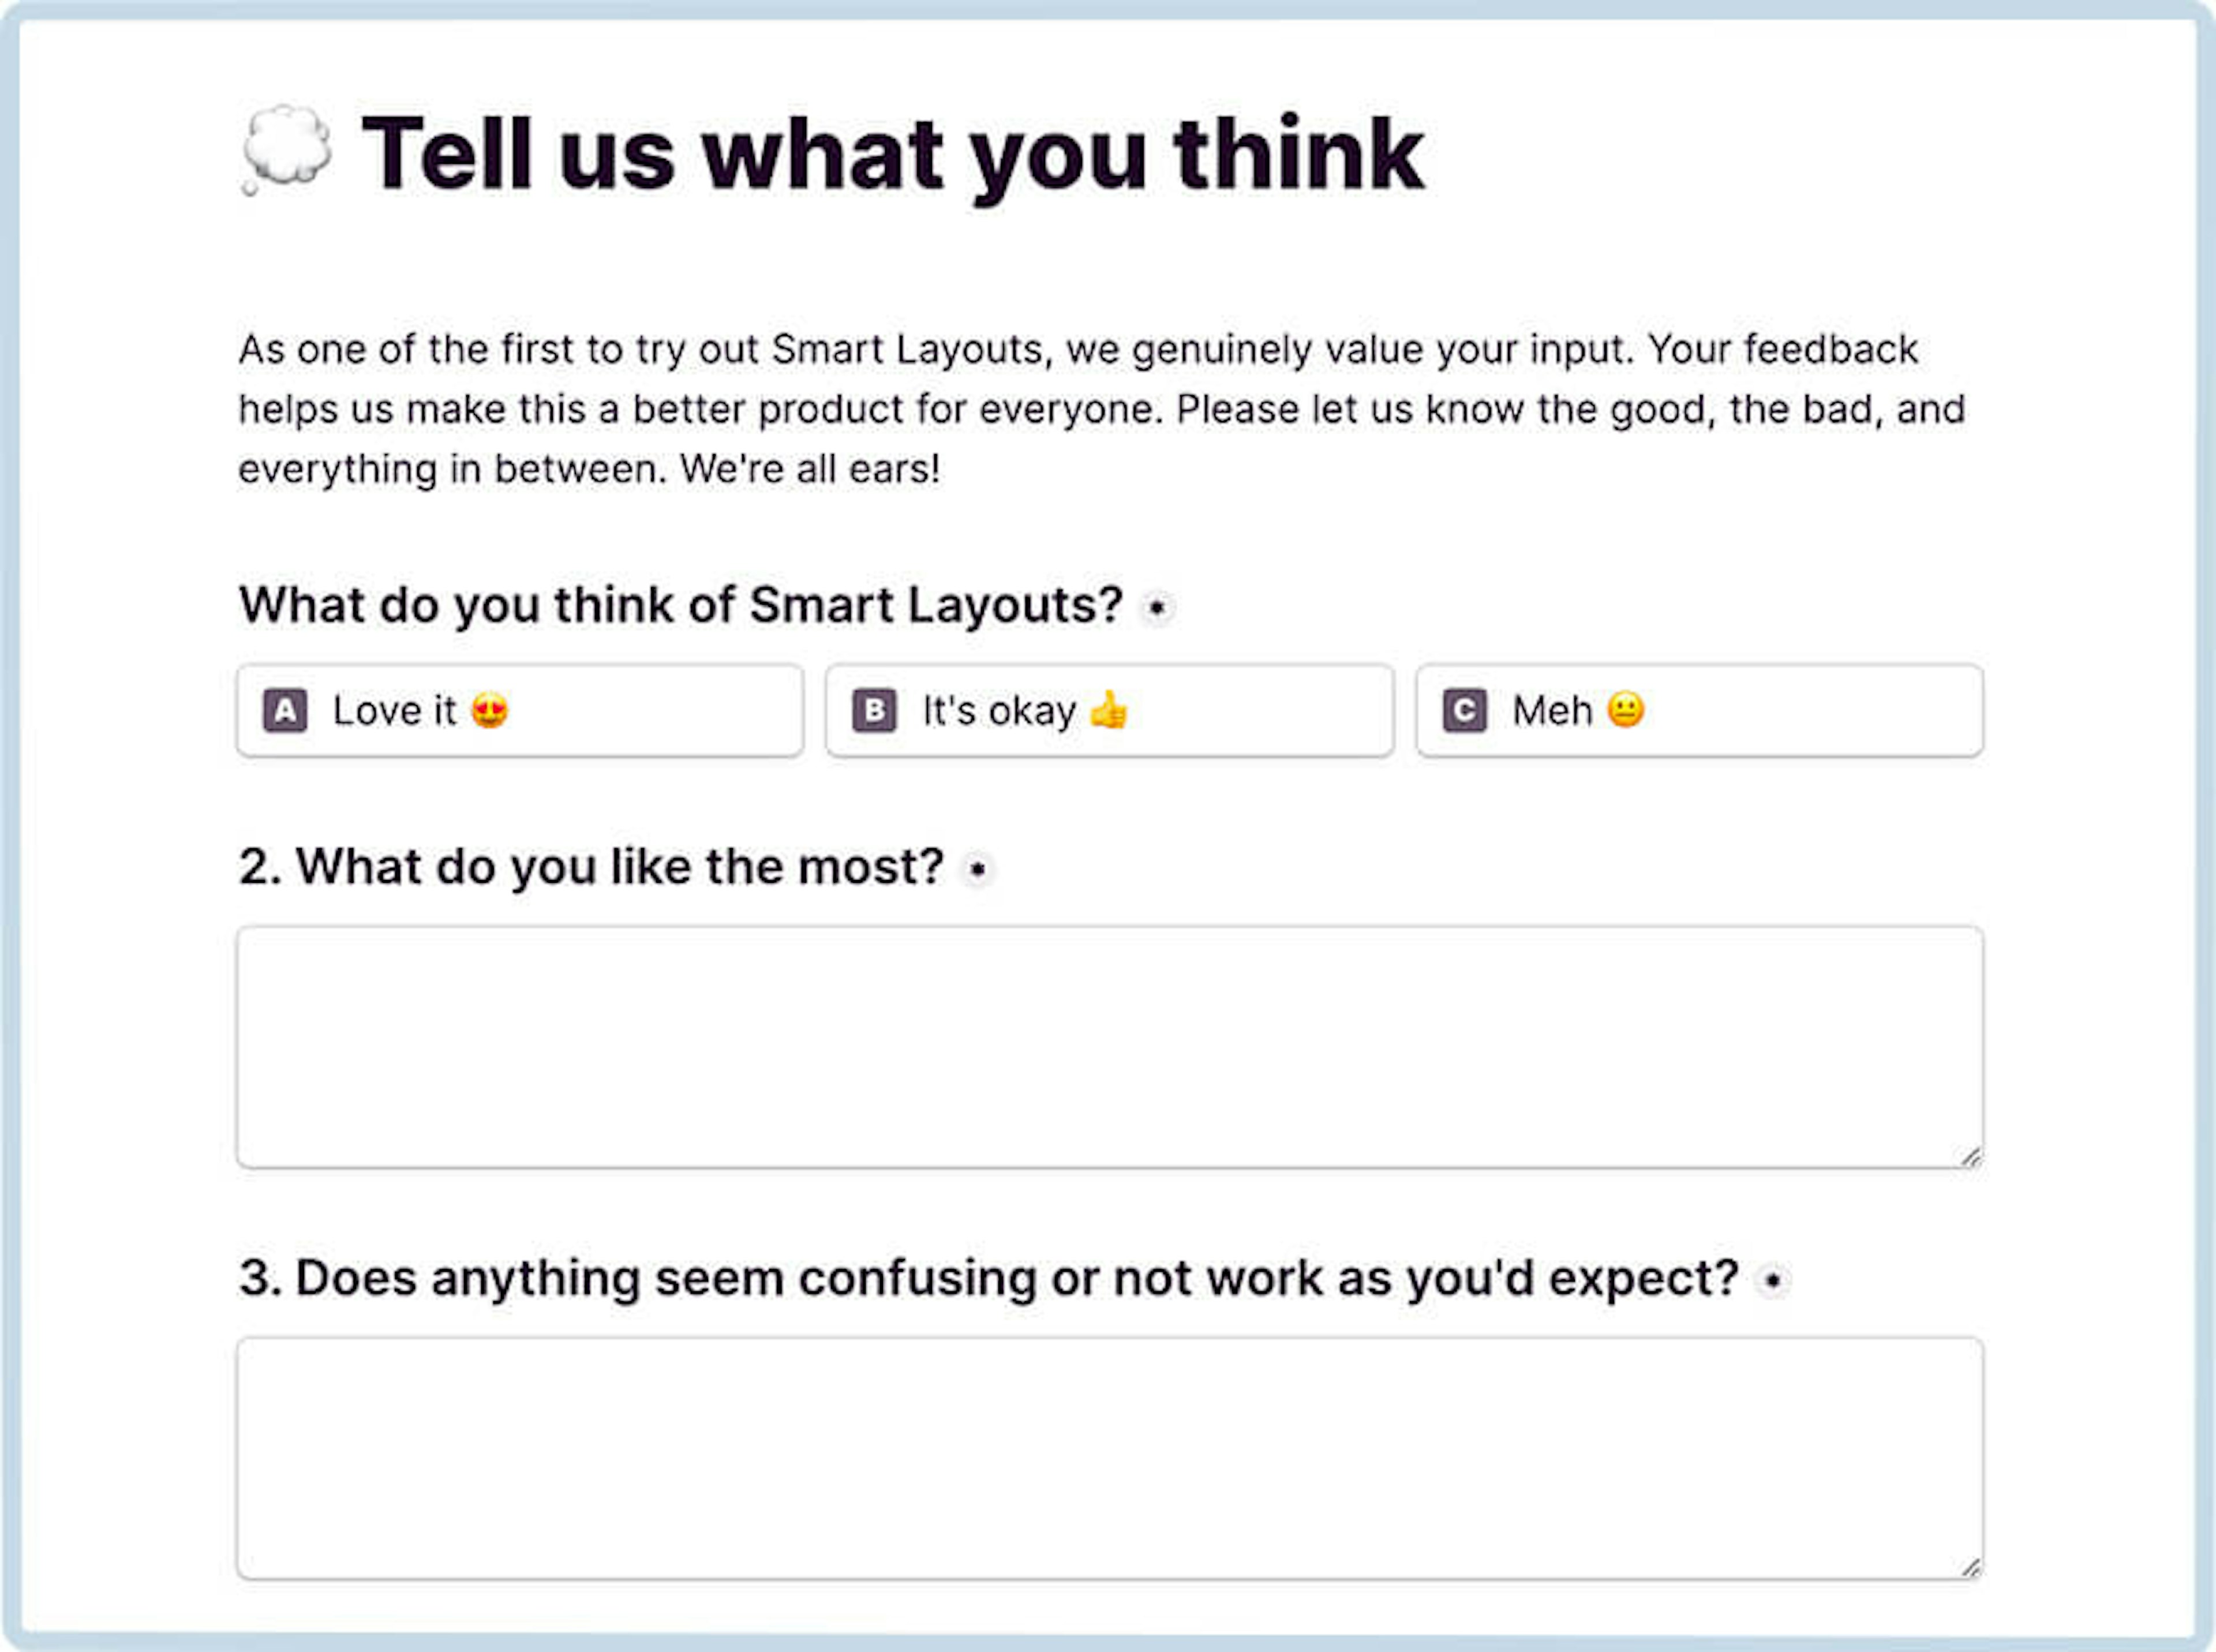The height and width of the screenshot is (1652, 2216).
Task: Click the neutral face emoji on Meh
Action: (x=1626, y=710)
